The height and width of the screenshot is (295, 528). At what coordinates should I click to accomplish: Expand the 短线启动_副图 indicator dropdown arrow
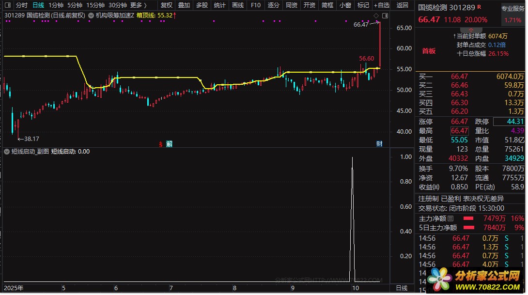pos(7,152)
